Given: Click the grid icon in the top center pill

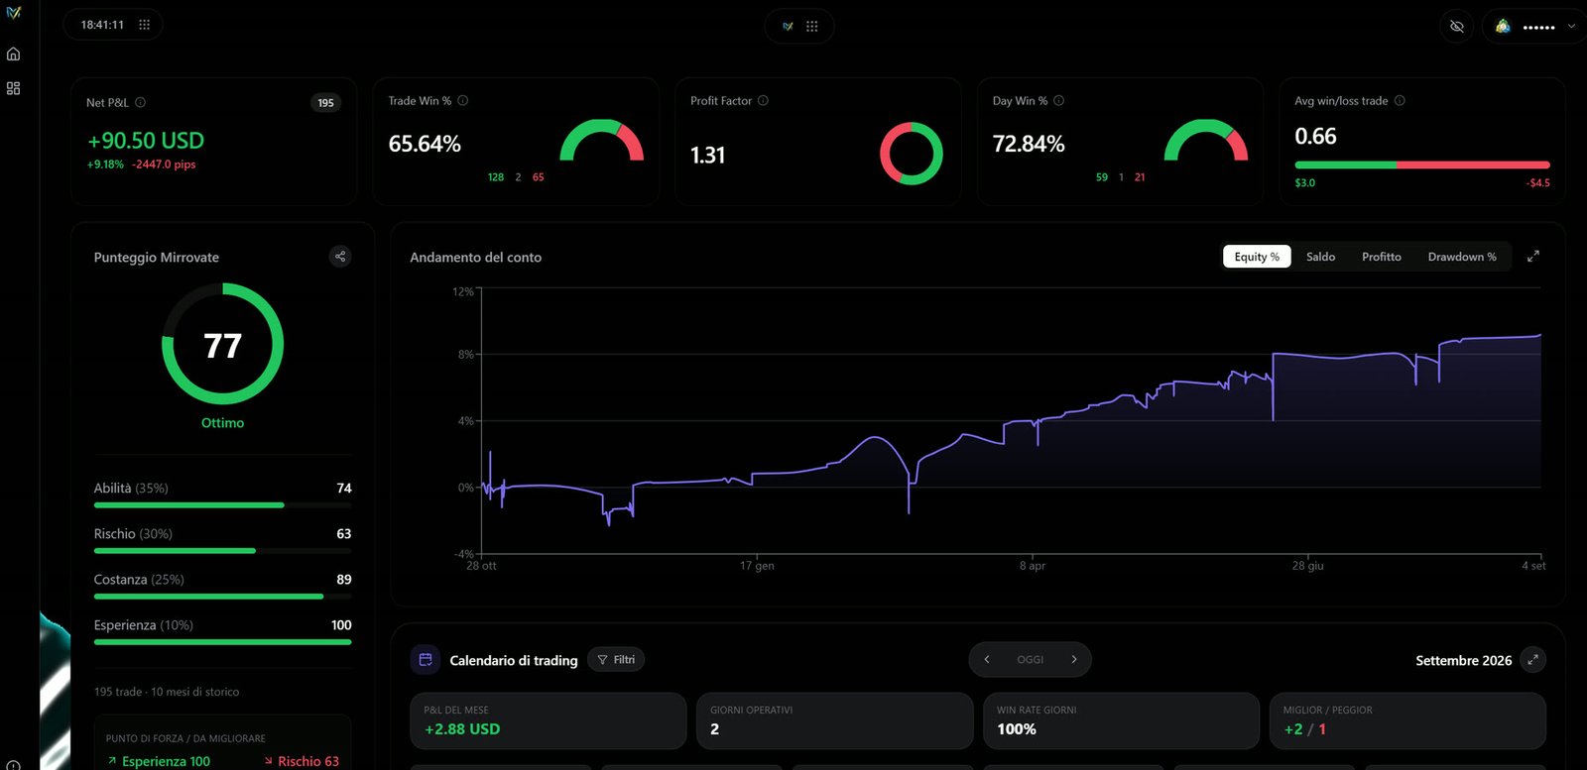Looking at the screenshot, I should pyautogui.click(x=812, y=27).
